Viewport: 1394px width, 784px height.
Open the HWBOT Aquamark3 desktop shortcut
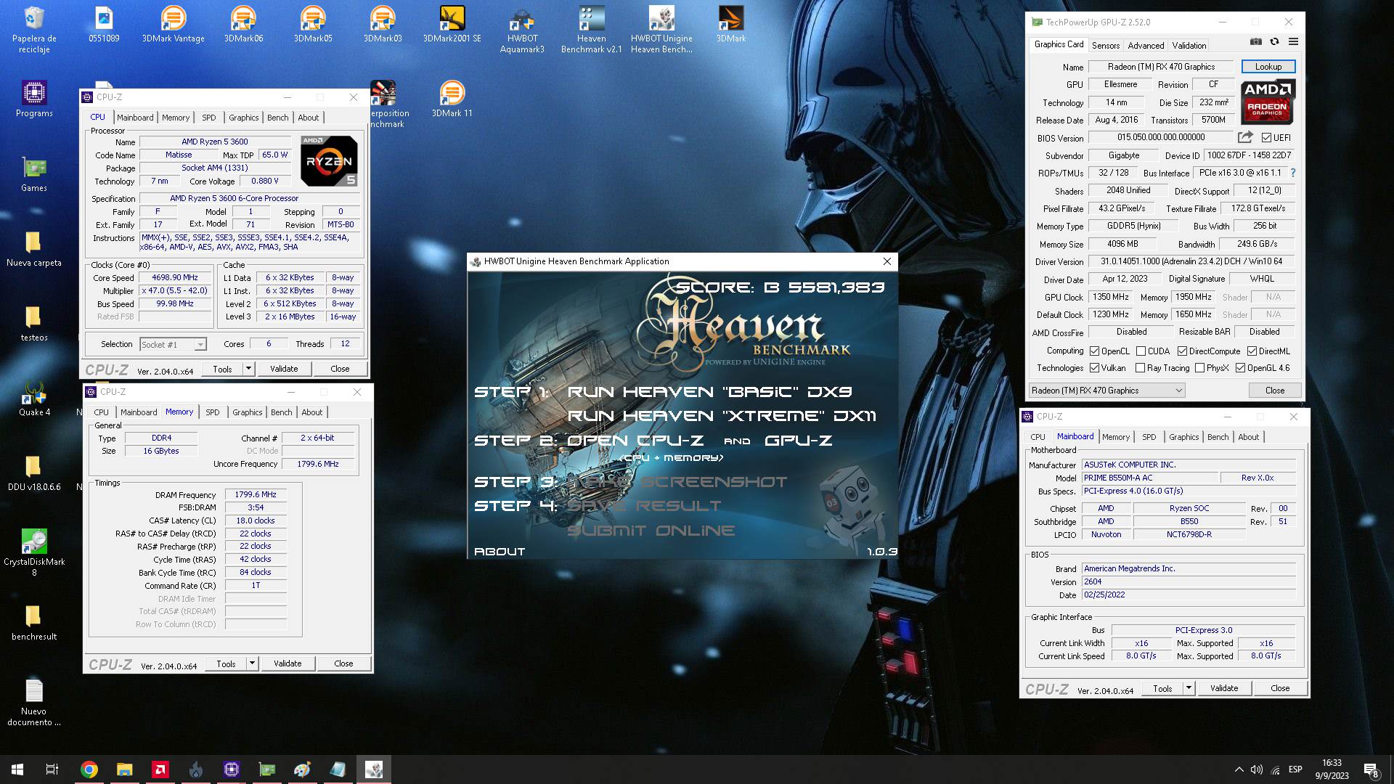point(522,29)
